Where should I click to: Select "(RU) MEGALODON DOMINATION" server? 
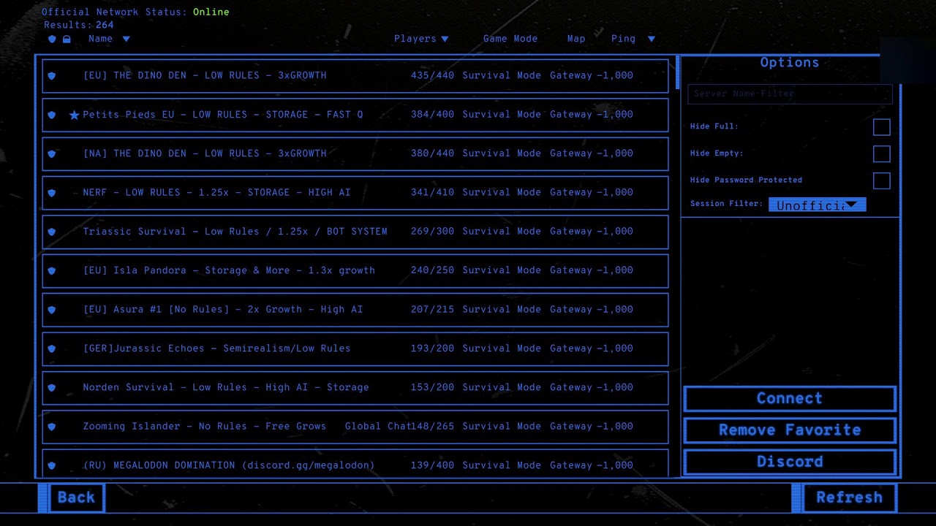[x=355, y=464]
